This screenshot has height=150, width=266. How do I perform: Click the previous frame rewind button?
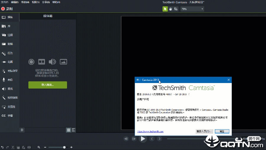point(126,139)
